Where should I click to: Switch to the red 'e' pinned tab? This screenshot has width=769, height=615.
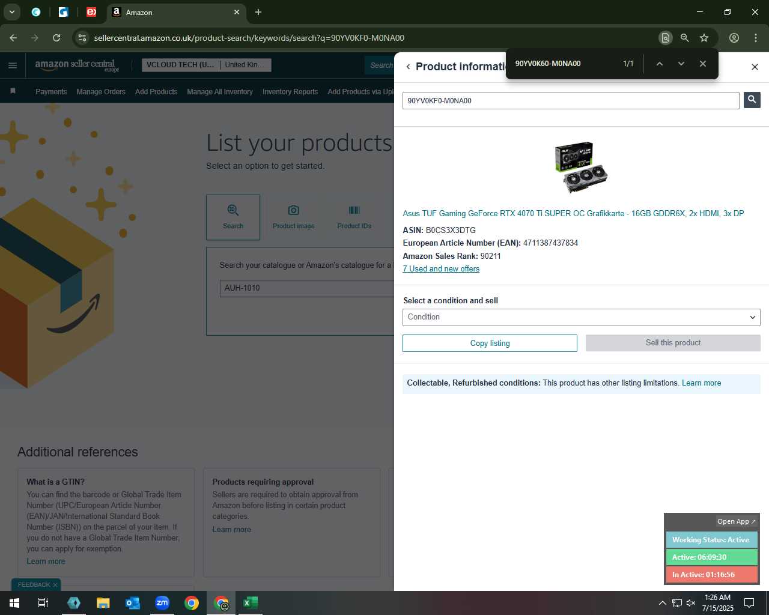pos(91,12)
